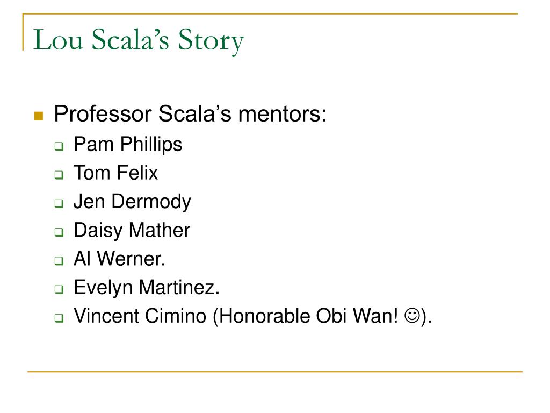Click the bullet box next to Al Werner
Viewport: 550px width, 413px height.
pyautogui.click(x=59, y=261)
